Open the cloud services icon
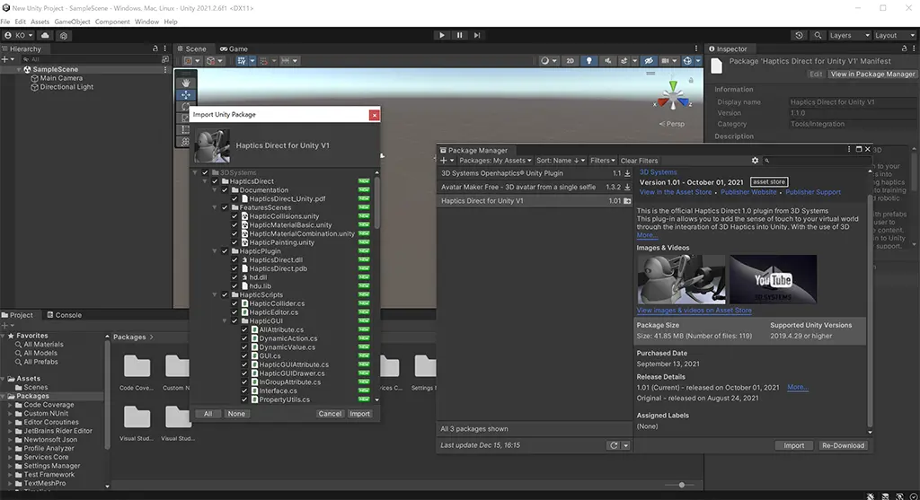This screenshot has width=920, height=500. click(45, 35)
